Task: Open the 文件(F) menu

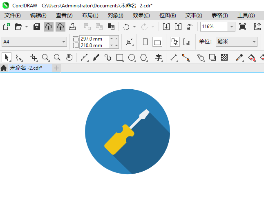Action: coord(12,16)
